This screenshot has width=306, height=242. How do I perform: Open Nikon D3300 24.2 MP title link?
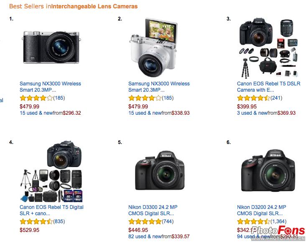pos(153,210)
